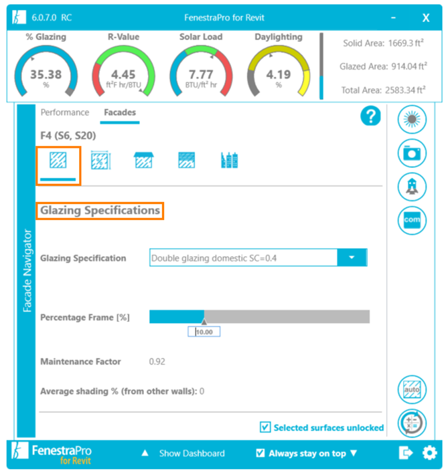Click the Solar Load gauge
Viewport: 446px width, 475px height.
pyautogui.click(x=201, y=71)
